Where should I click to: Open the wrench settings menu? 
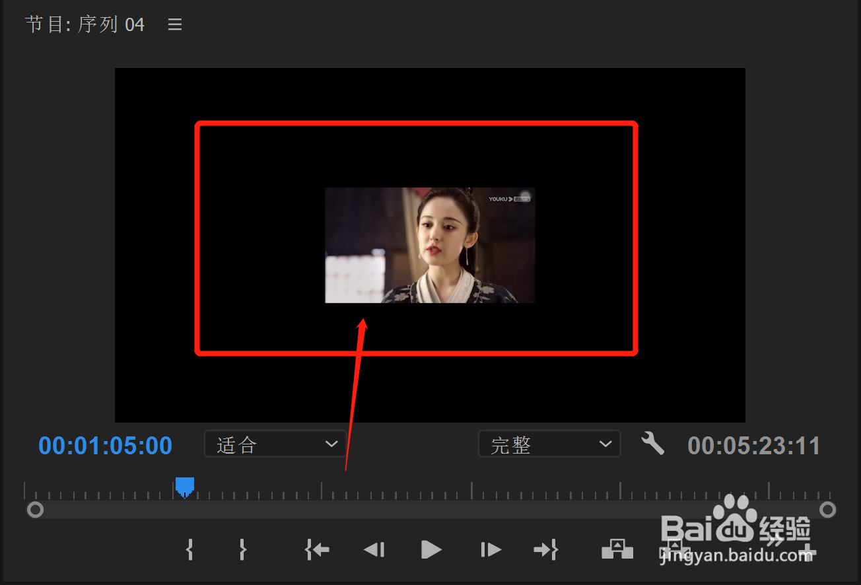click(652, 443)
